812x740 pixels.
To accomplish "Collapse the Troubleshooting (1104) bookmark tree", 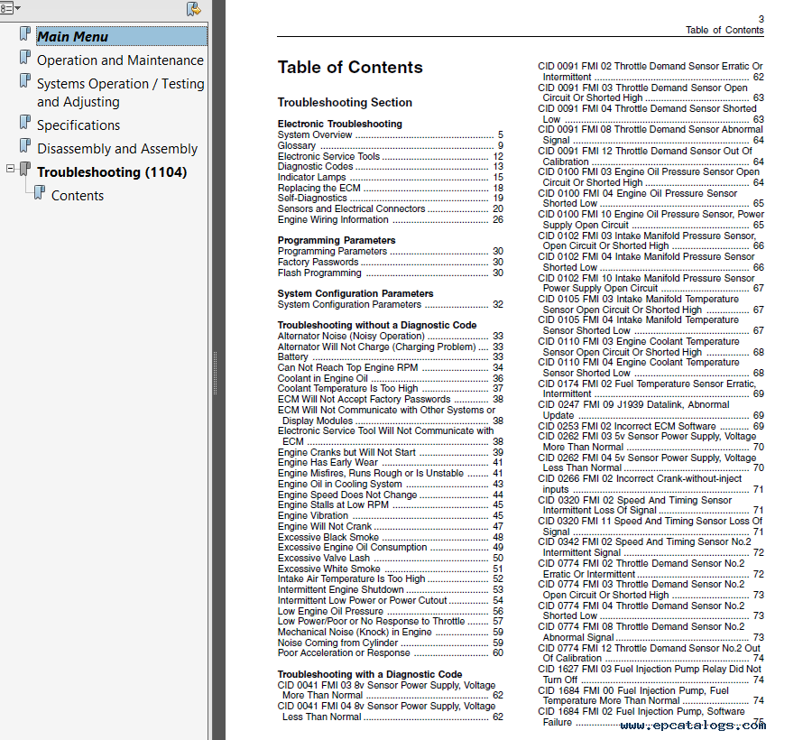I will pyautogui.click(x=10, y=168).
